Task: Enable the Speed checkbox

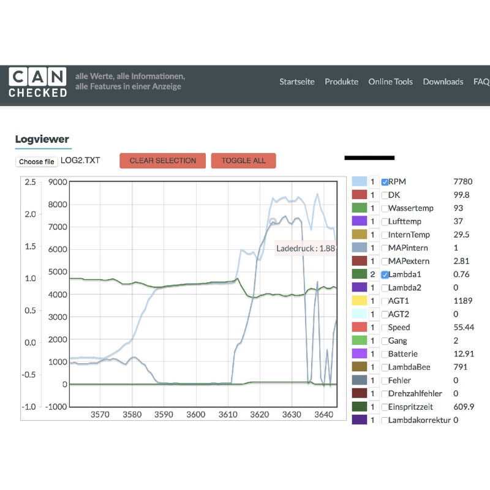Action: pyautogui.click(x=385, y=328)
